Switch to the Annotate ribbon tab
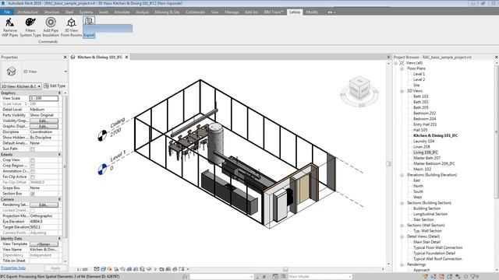Image resolution: width=499 pixels, height=280 pixels. click(x=122, y=12)
